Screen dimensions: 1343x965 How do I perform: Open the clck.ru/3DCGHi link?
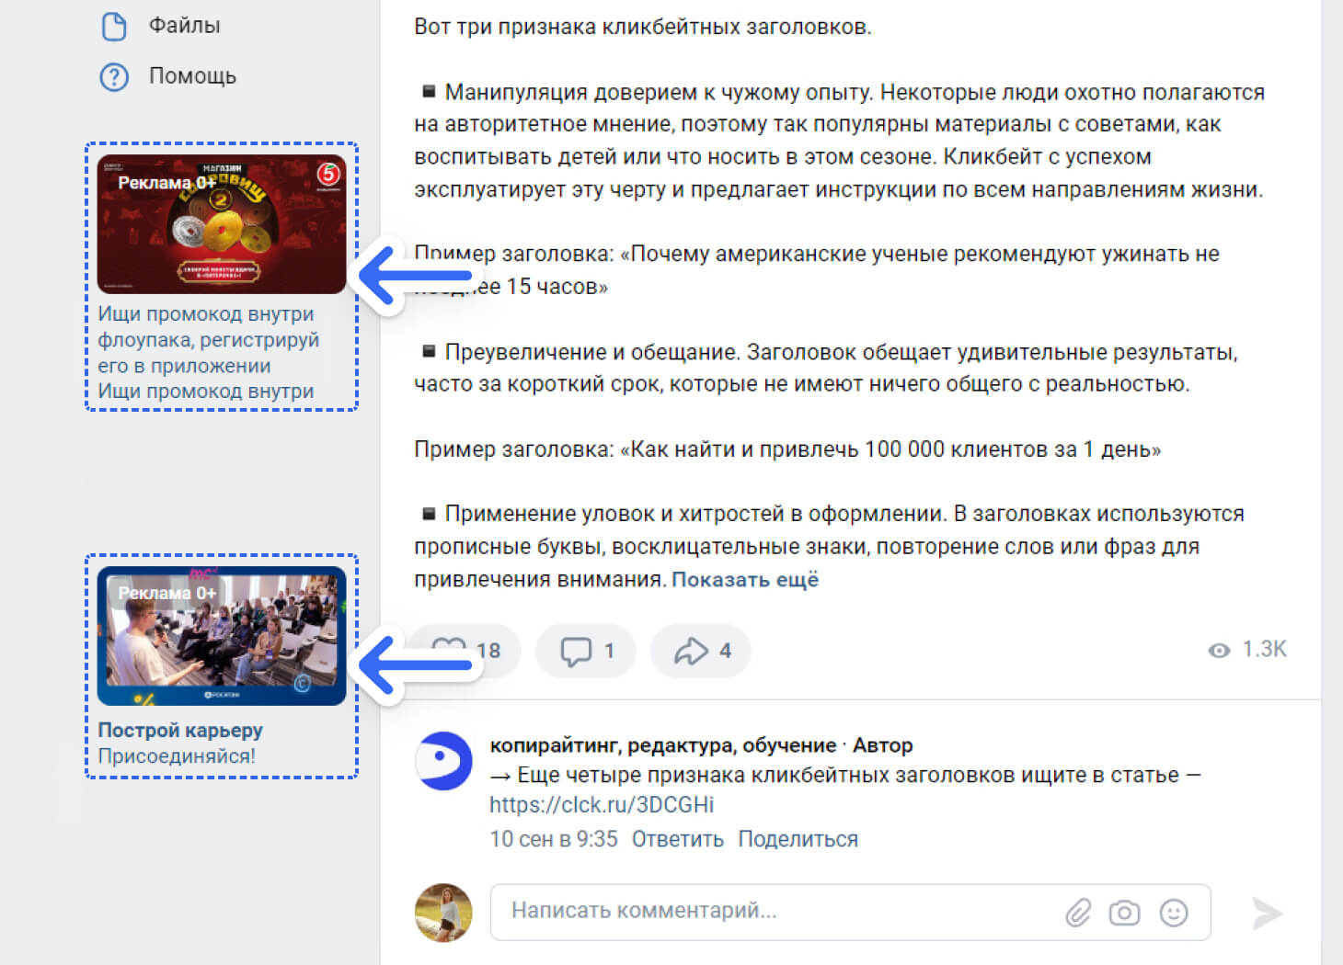tap(602, 805)
